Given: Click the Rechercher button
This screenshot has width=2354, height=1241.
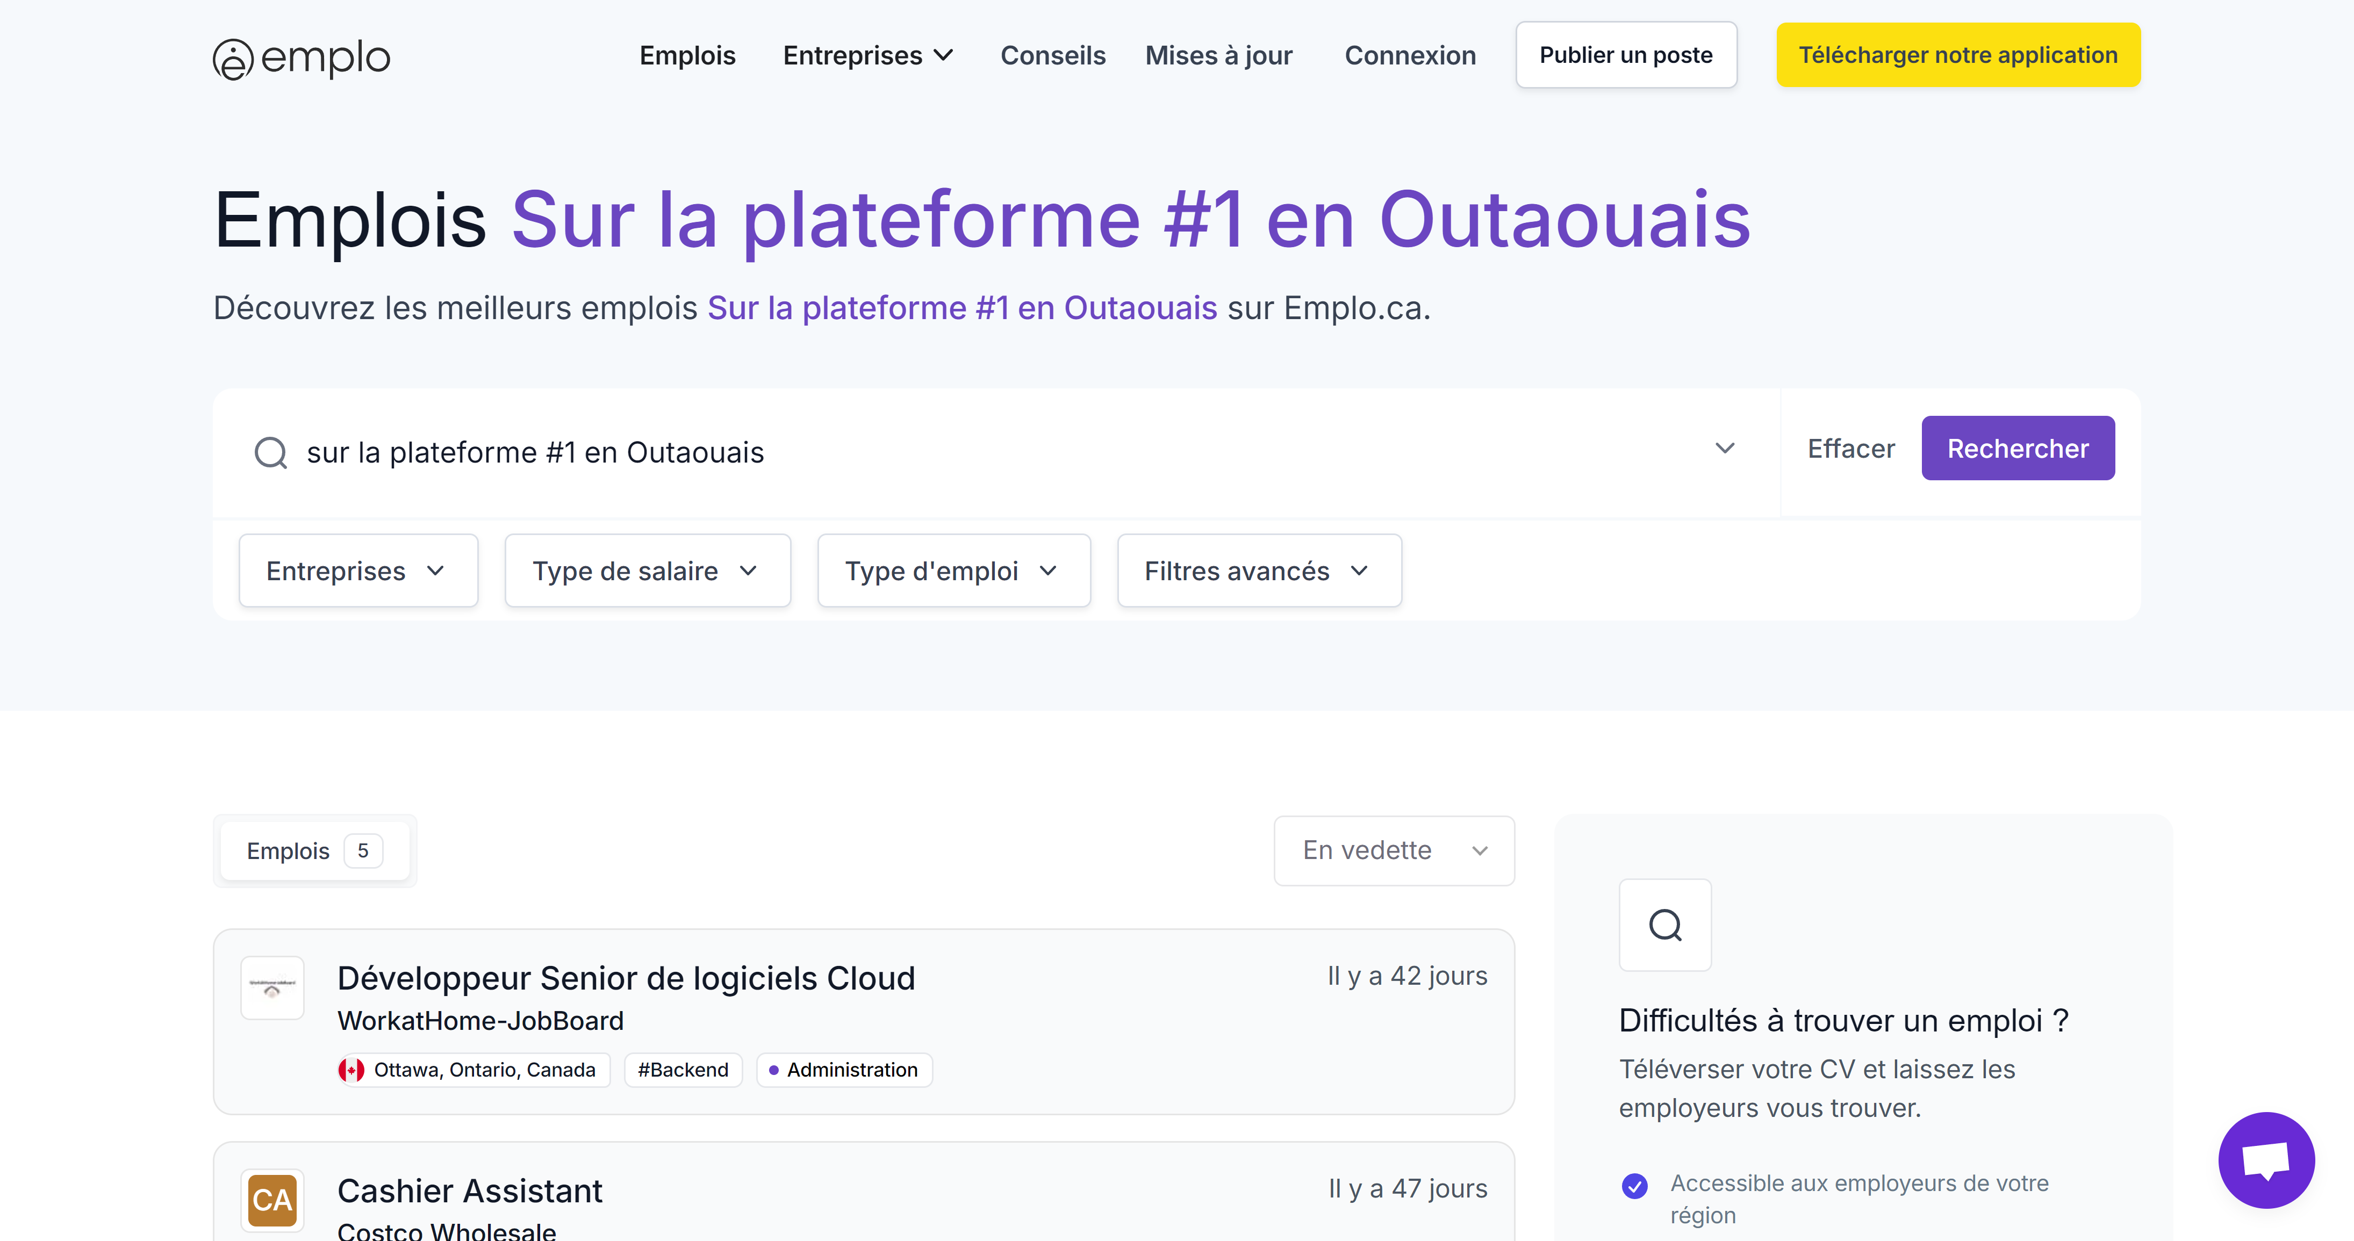Looking at the screenshot, I should tap(2018, 449).
